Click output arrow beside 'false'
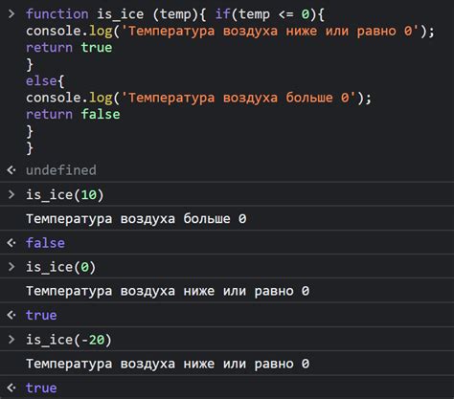Image resolution: width=454 pixels, height=399 pixels. click(x=11, y=243)
